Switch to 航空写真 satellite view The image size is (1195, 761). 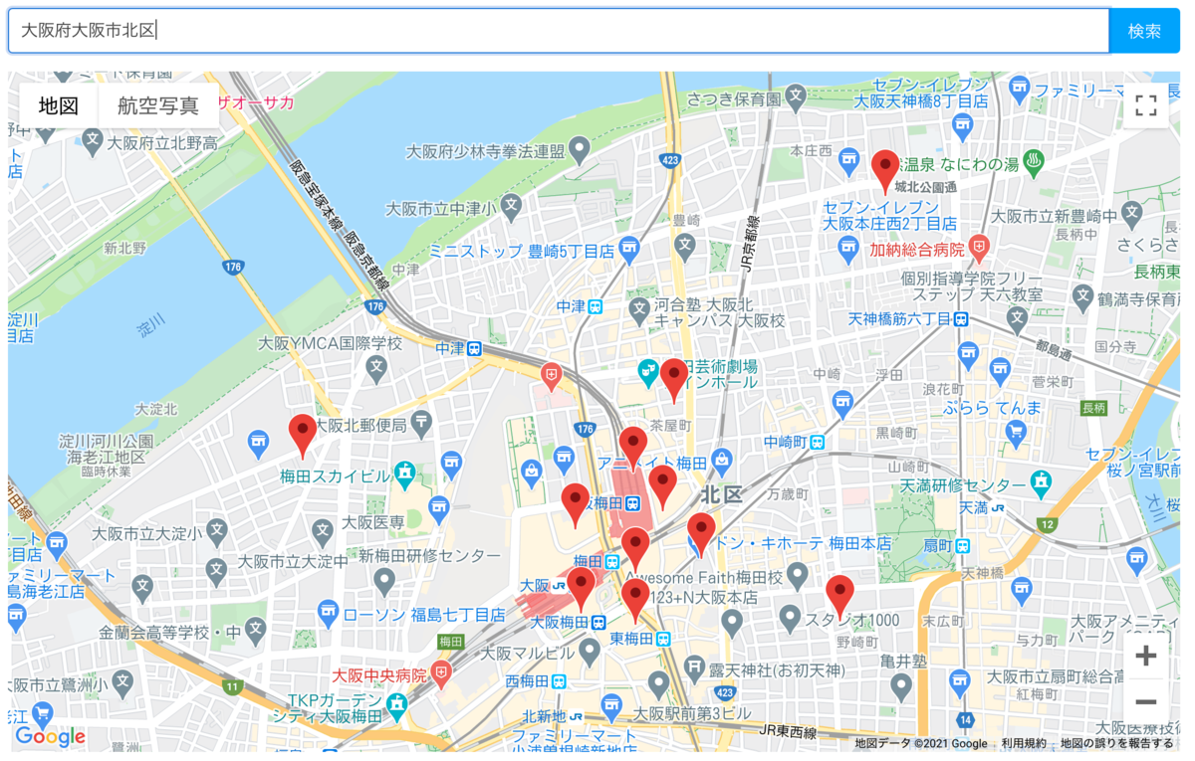[158, 105]
